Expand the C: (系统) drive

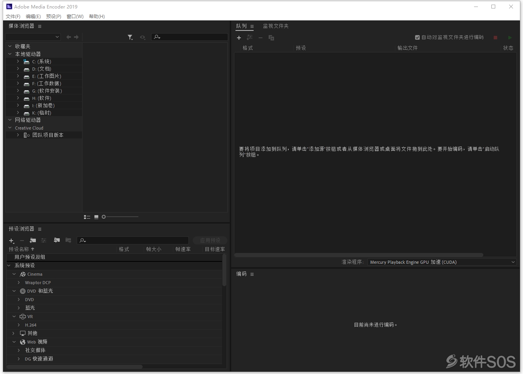point(18,61)
